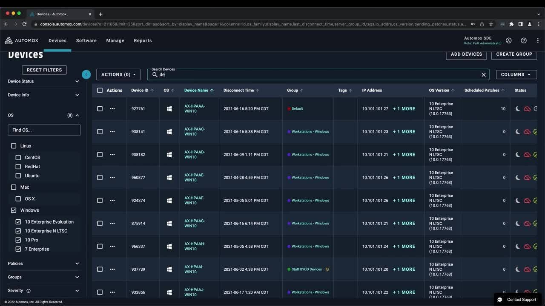Open actions menu for device 927761
The image size is (545, 306).
point(112,109)
